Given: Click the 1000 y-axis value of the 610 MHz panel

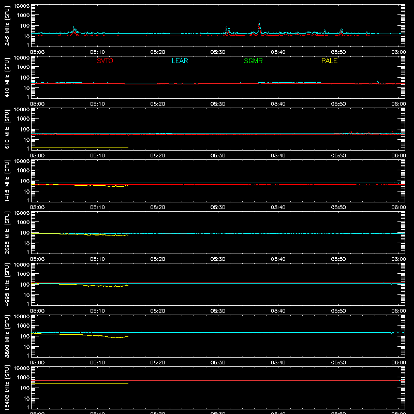Looking at the screenshot, I should (x=23, y=119).
